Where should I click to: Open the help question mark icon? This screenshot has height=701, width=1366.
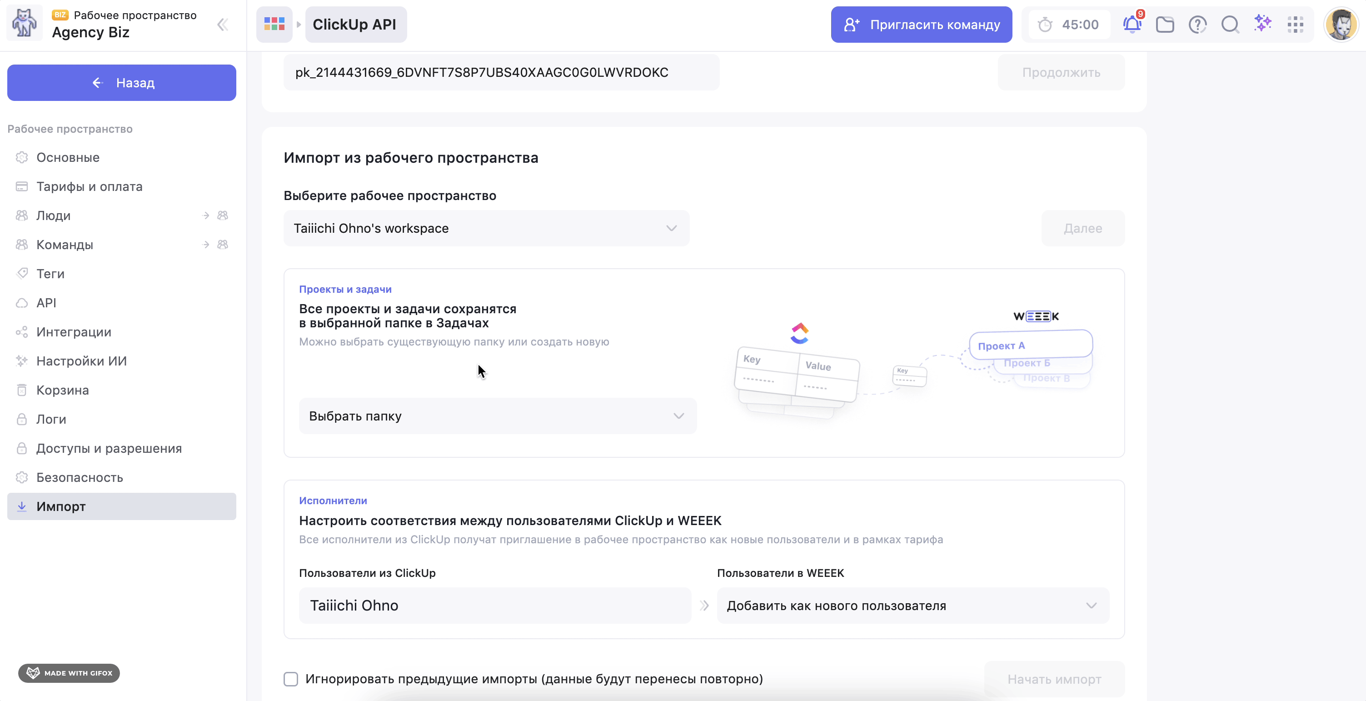point(1197,25)
